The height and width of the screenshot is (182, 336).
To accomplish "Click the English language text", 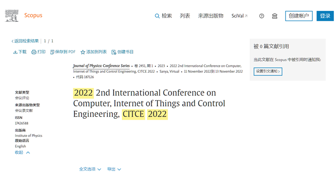I will coord(20,146).
